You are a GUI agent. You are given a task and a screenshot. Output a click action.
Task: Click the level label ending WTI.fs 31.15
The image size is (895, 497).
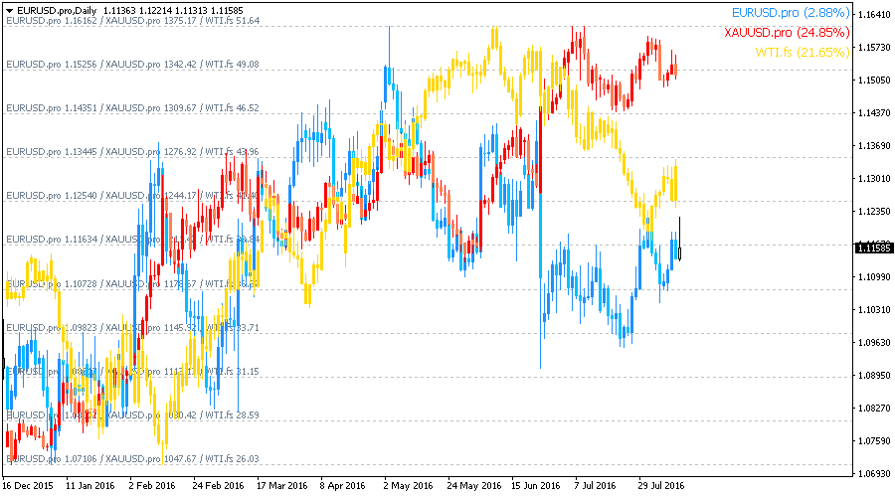coord(132,372)
